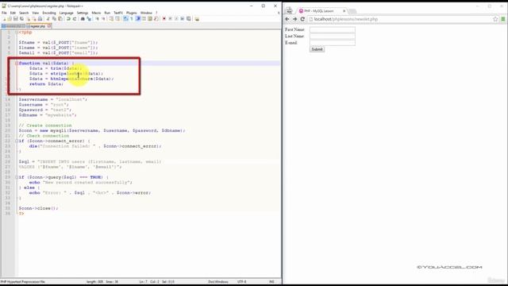Click the Playback macro toolbar icon
Screen dimensions: 508x286
click(x=176, y=19)
